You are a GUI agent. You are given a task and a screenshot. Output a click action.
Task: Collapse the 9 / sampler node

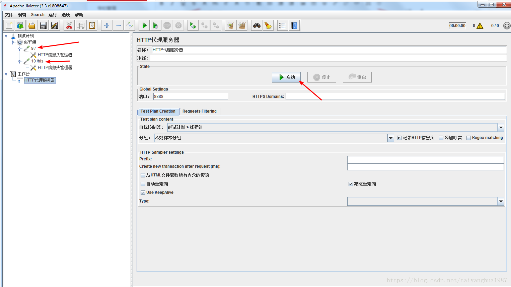point(19,49)
